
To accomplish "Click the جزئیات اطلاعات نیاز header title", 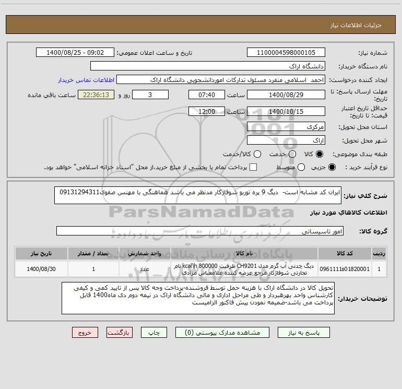I will [356, 25].
